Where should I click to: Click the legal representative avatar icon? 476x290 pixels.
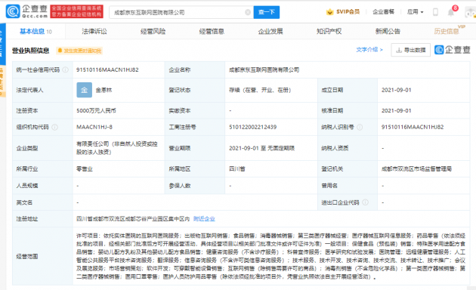click(x=84, y=90)
